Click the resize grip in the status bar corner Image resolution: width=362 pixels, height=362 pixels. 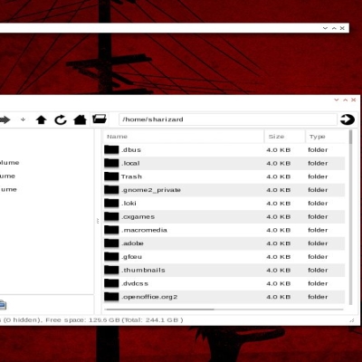(x=352, y=320)
